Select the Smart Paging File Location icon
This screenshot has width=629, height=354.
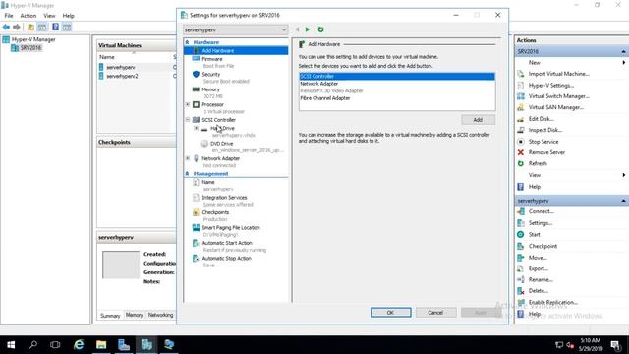[196, 227]
